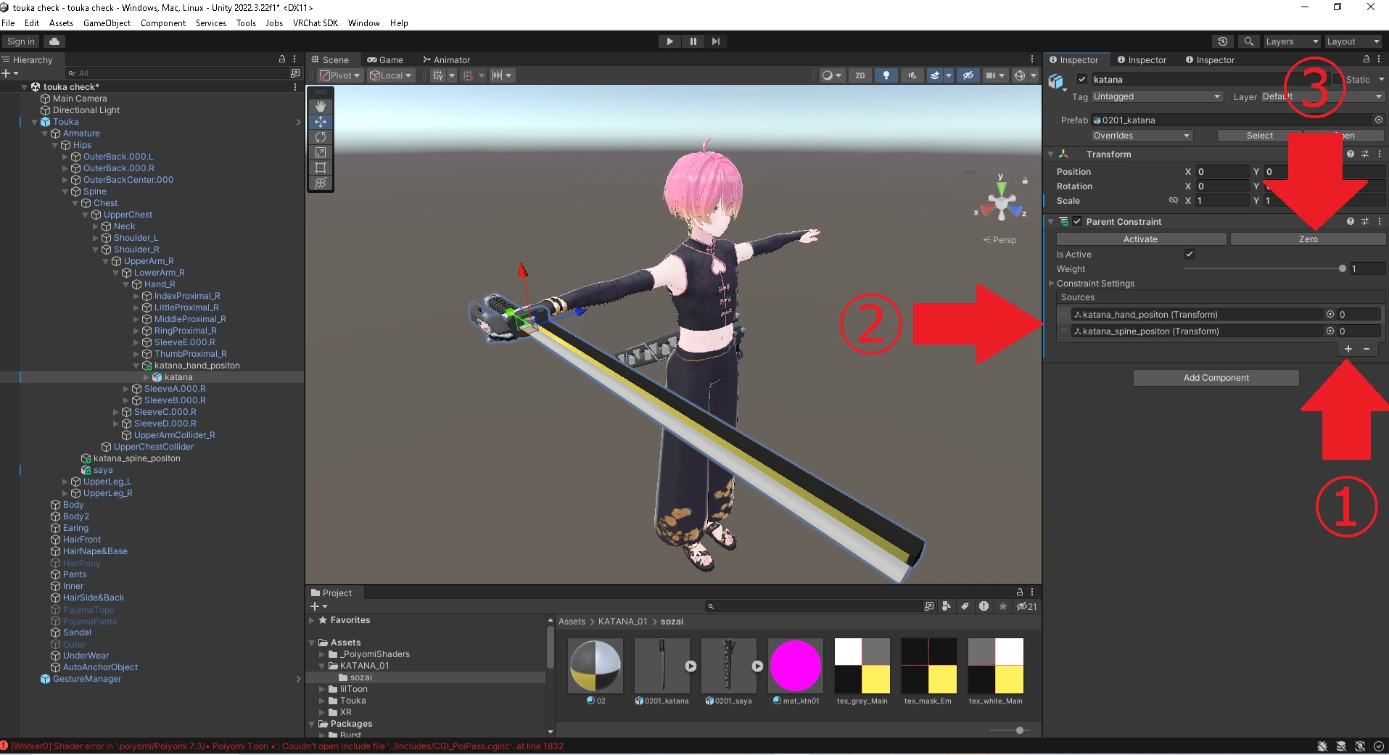Click the Play button
Image resolution: width=1389 pixels, height=755 pixels.
669,41
